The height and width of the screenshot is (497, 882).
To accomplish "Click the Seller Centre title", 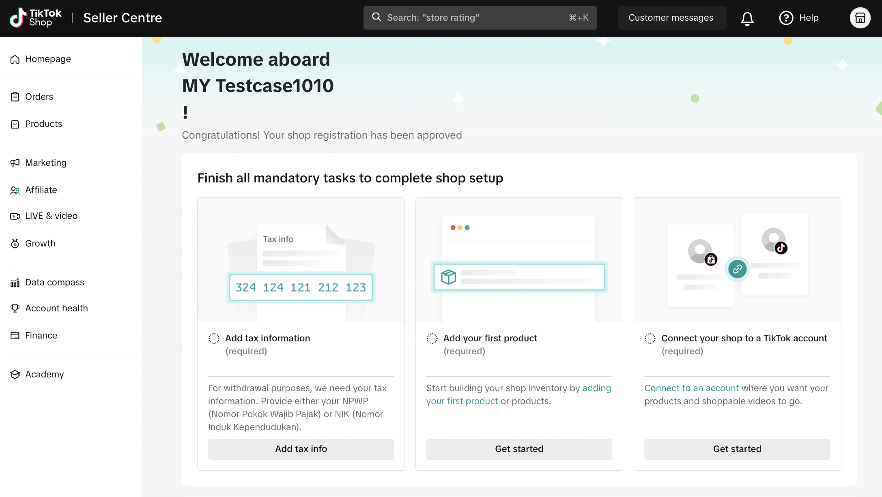I will (x=123, y=18).
